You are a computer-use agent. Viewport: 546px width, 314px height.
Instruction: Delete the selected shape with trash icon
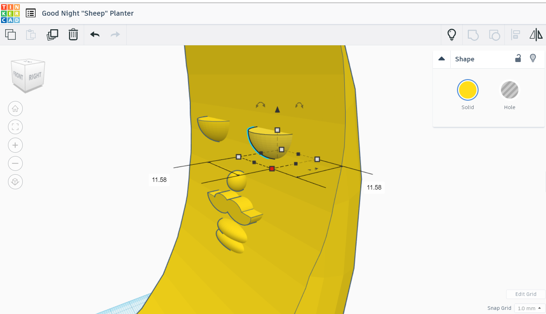point(73,35)
